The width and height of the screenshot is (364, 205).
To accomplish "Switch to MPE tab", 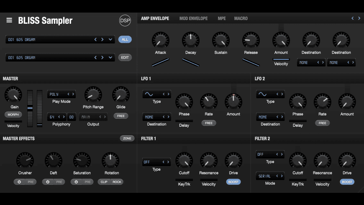I will pos(222,18).
